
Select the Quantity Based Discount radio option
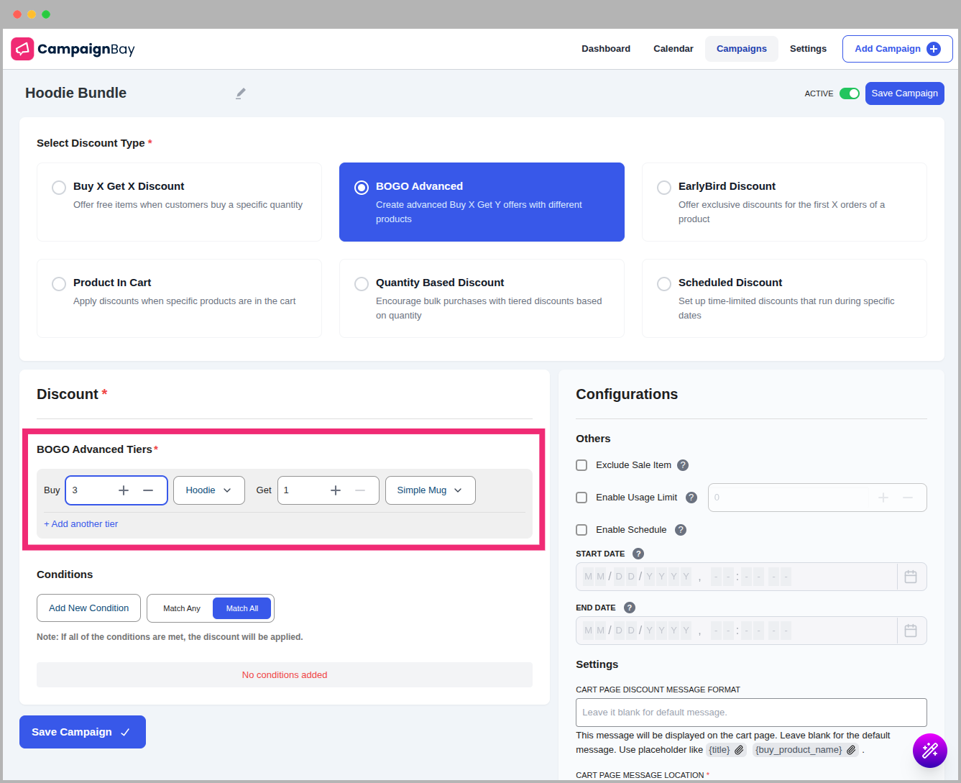(x=362, y=284)
